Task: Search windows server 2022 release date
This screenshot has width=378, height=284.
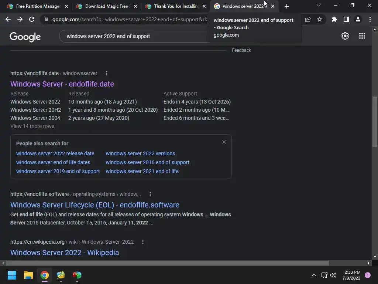Action: click(x=55, y=153)
